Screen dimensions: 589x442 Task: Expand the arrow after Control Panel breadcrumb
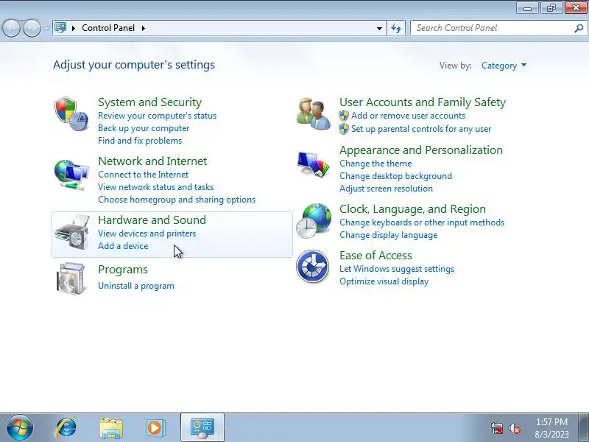pyautogui.click(x=144, y=28)
